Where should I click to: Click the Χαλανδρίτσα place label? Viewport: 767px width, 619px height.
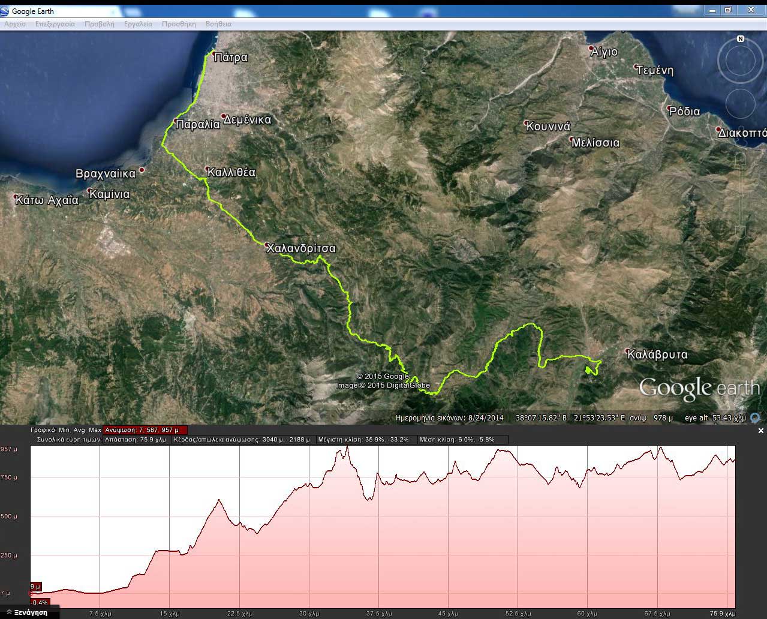coord(300,248)
